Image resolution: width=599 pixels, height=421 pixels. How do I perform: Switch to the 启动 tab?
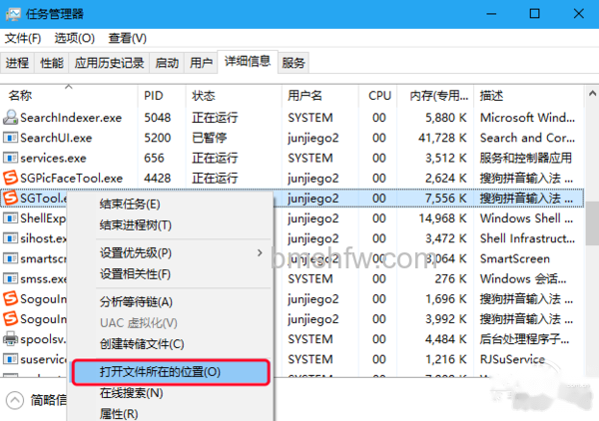167,63
